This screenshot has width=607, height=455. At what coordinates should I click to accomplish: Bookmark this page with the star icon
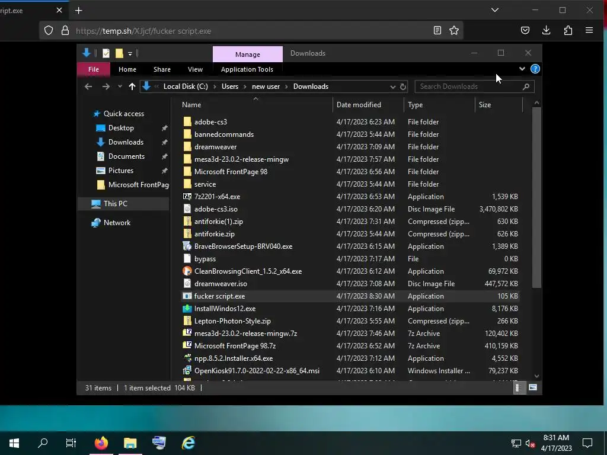click(454, 30)
